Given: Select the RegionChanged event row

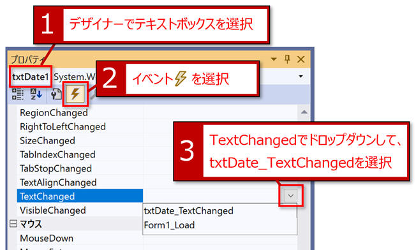Looking at the screenshot, I should (x=157, y=113).
